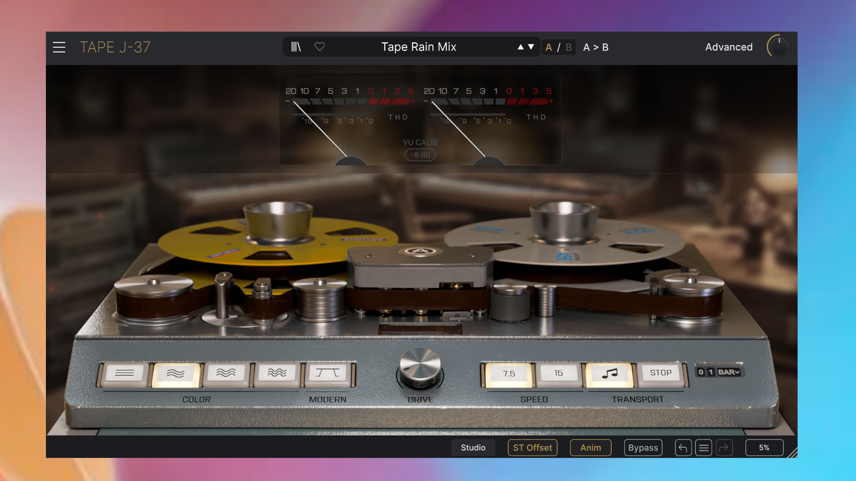Select the triple-wave color curve button
This screenshot has height=481, width=856.
276,373
